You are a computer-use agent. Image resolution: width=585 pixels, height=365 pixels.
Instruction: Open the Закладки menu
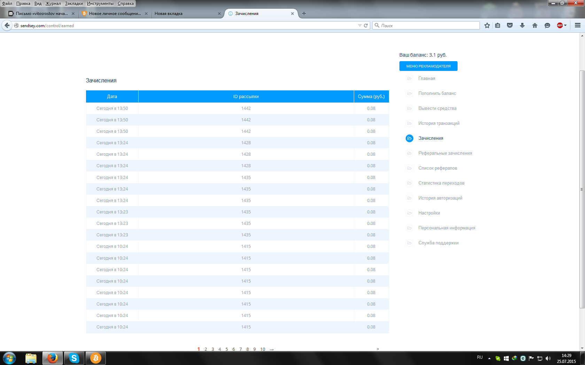coord(74,3)
